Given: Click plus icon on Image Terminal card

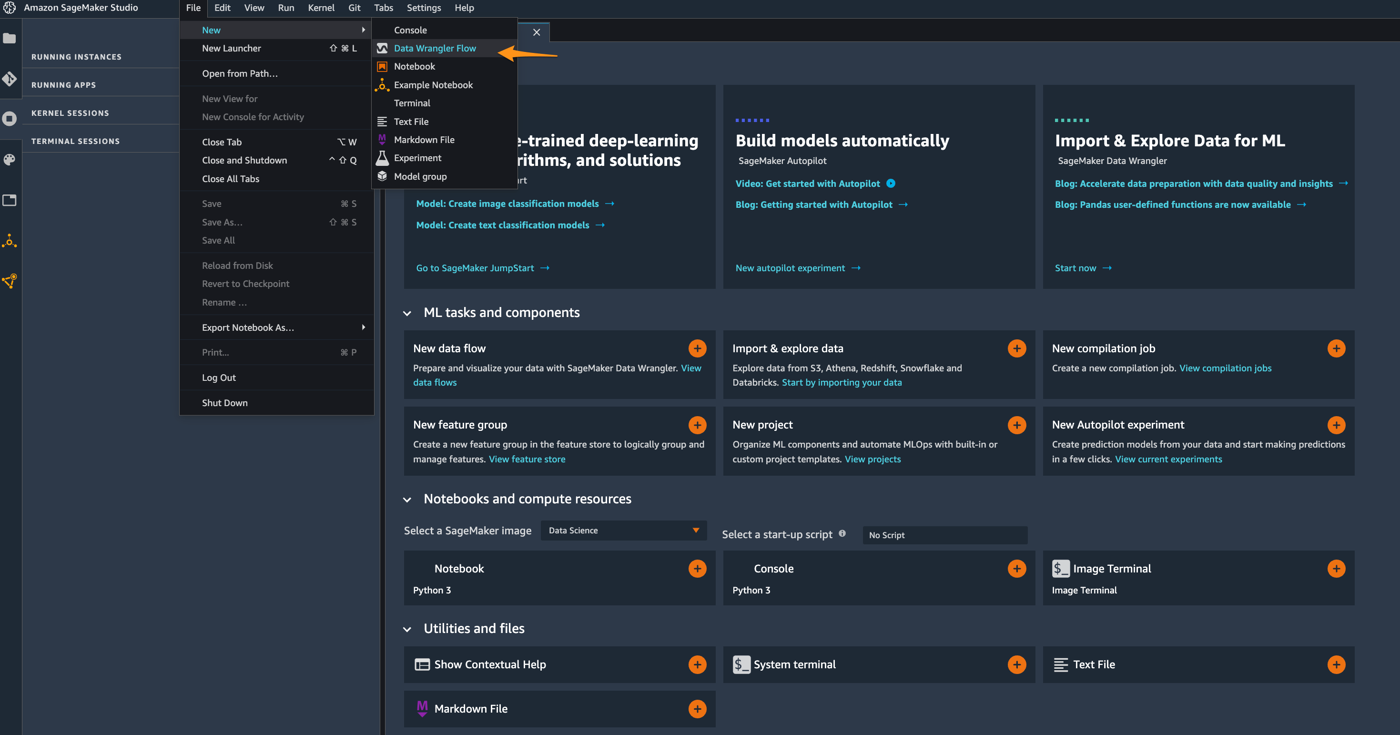Looking at the screenshot, I should tap(1336, 569).
